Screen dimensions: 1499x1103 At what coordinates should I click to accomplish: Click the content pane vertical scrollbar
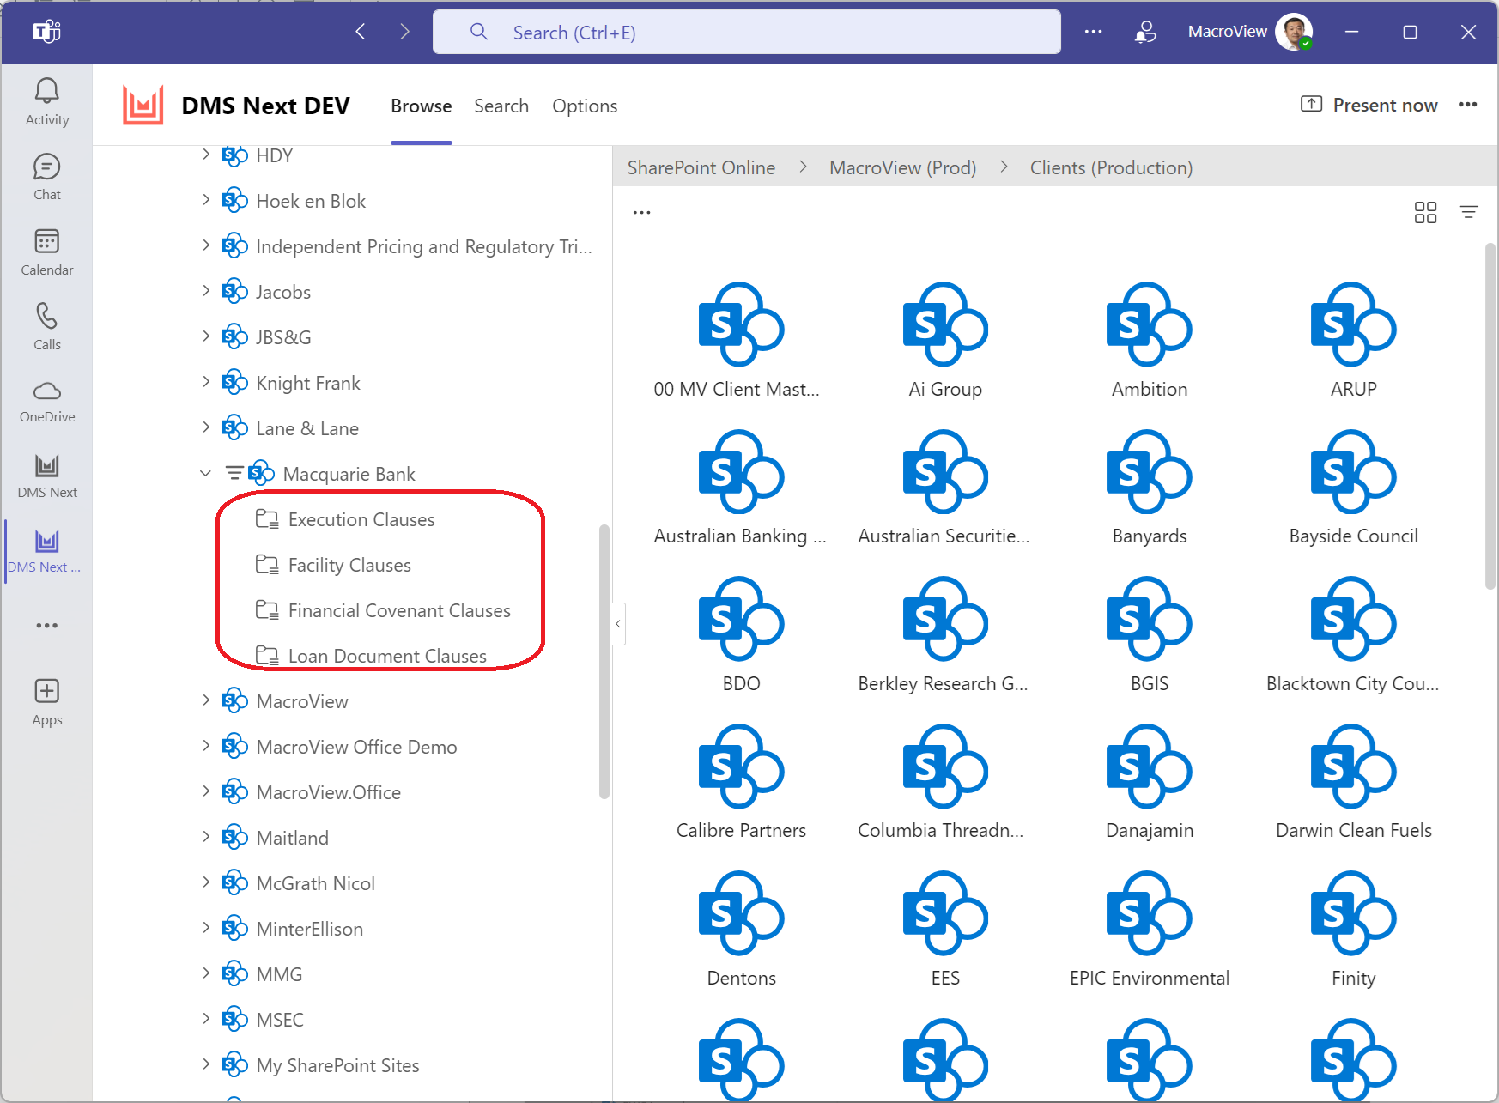point(1490,415)
